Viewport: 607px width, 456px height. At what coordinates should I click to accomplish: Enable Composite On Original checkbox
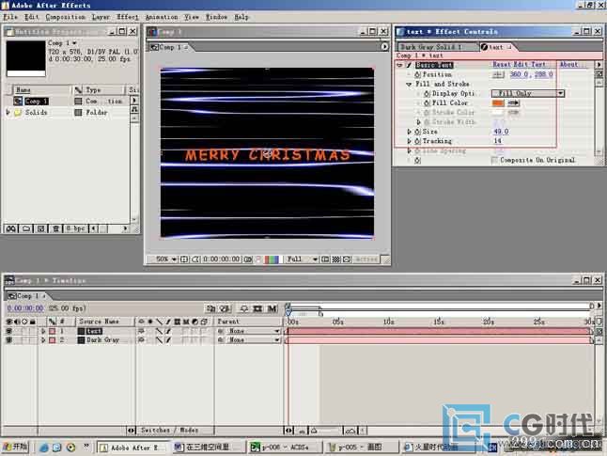[494, 160]
